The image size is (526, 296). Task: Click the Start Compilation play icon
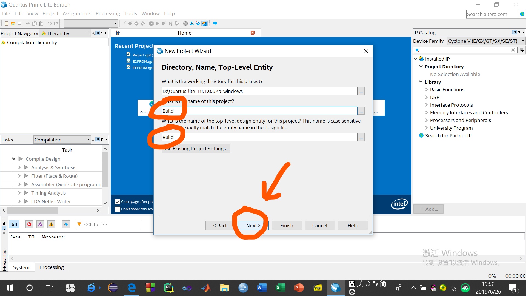[158, 24]
